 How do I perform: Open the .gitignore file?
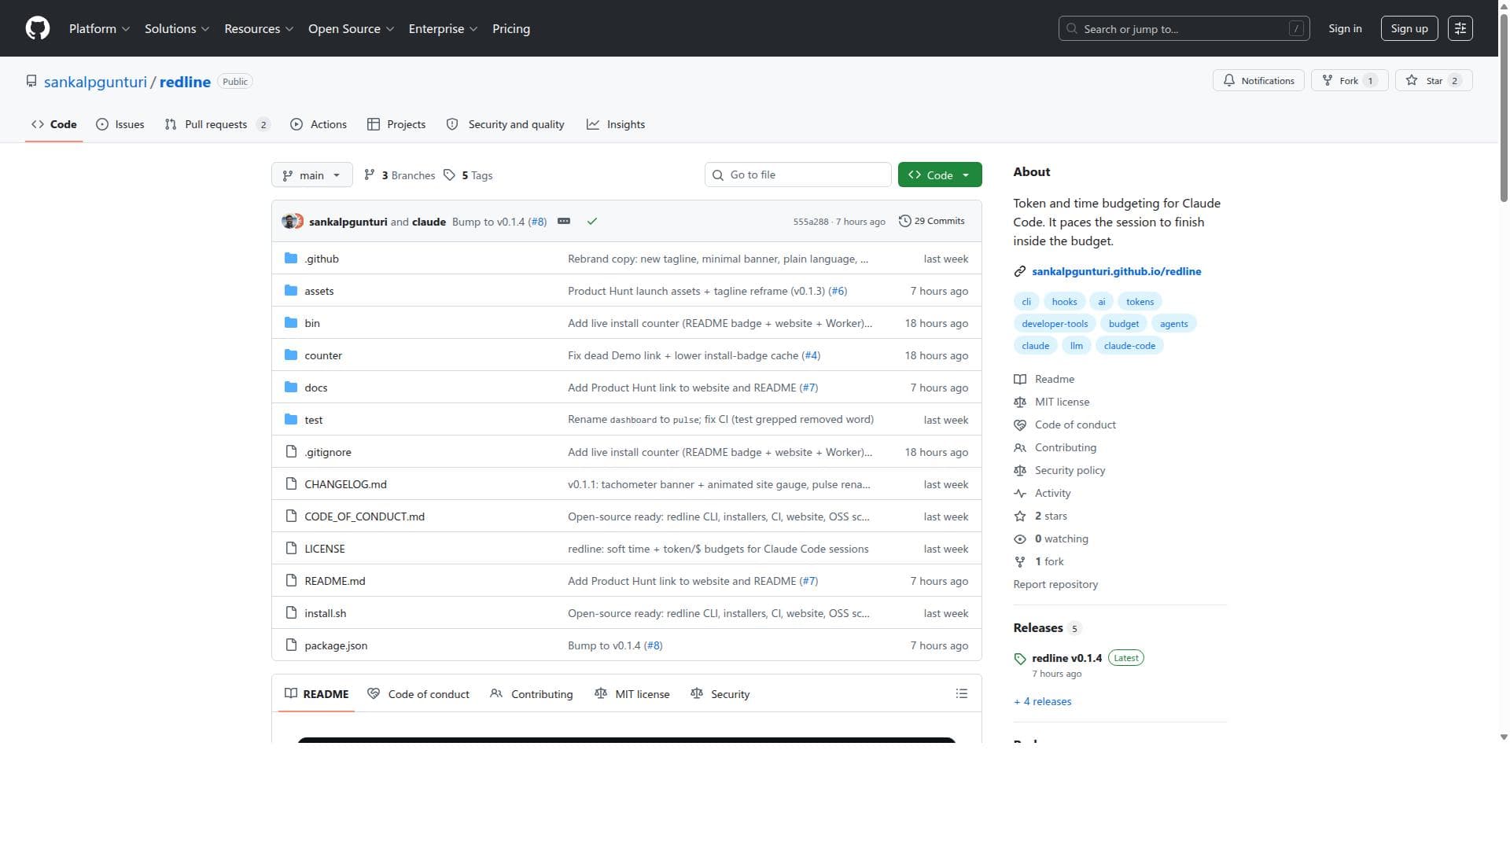click(x=328, y=452)
